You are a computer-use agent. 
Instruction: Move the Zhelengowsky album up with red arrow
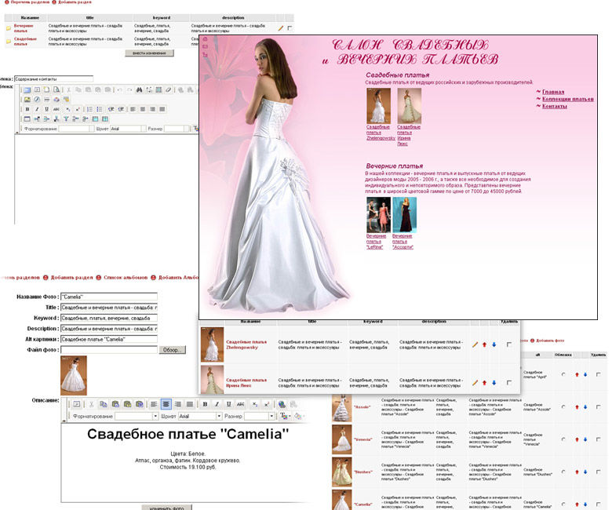click(484, 344)
